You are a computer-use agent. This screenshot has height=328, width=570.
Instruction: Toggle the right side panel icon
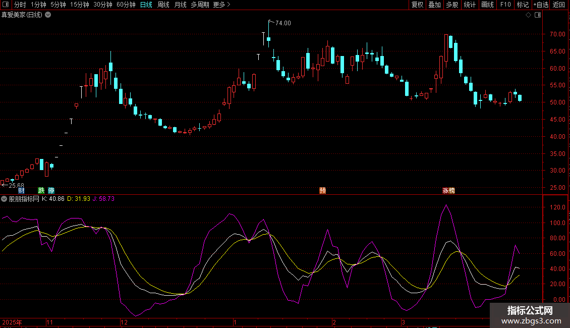[x=538, y=15]
